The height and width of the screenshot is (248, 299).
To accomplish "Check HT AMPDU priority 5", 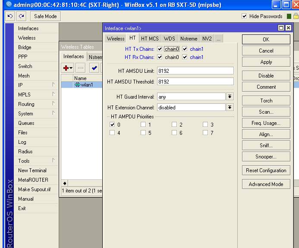I will [x=143, y=133].
